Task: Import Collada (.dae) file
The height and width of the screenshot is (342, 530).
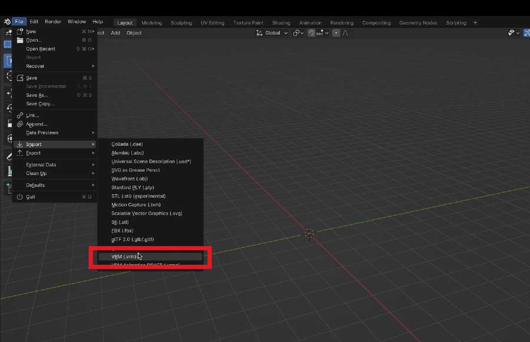Action: click(150, 144)
